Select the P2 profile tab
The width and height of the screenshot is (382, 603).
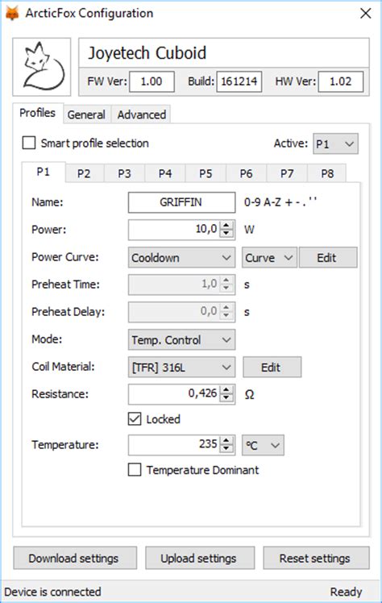click(84, 173)
